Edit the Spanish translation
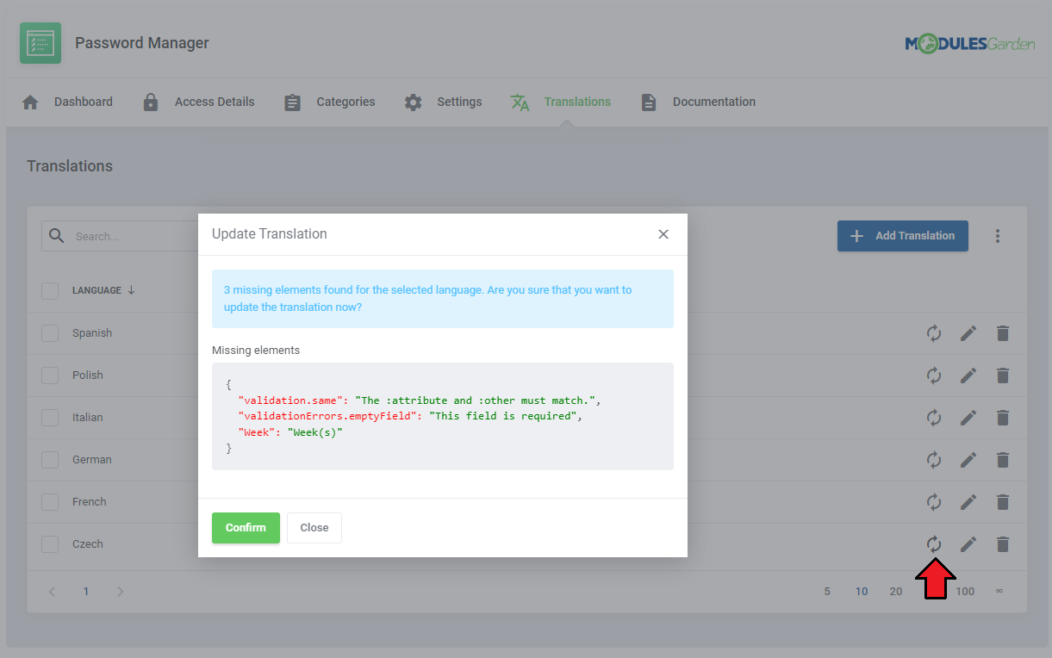The width and height of the screenshot is (1052, 658). [x=968, y=333]
